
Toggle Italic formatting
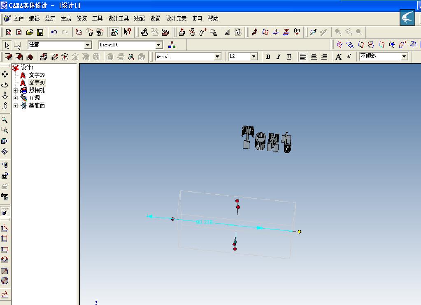coord(279,57)
